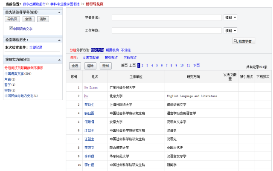This screenshot has height=171, width=273.
Task: Click the 导航页 button in the sidebar
Action: point(12,19)
